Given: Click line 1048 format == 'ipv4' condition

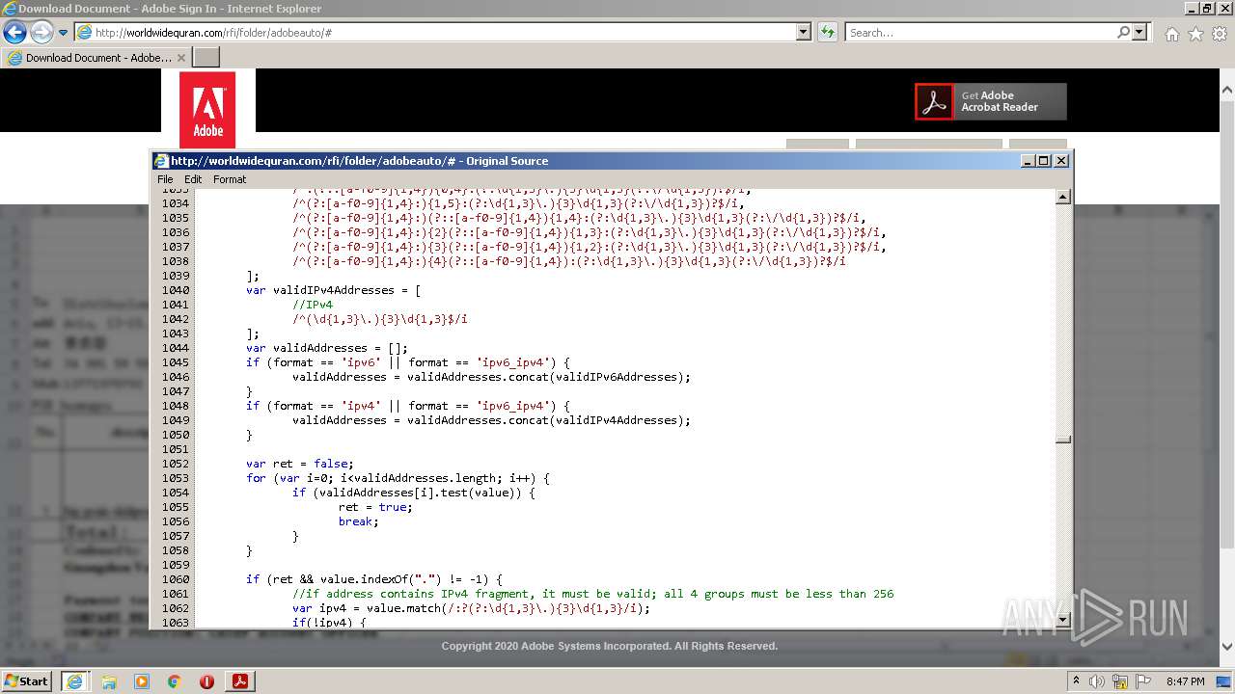Looking at the screenshot, I should (x=407, y=406).
